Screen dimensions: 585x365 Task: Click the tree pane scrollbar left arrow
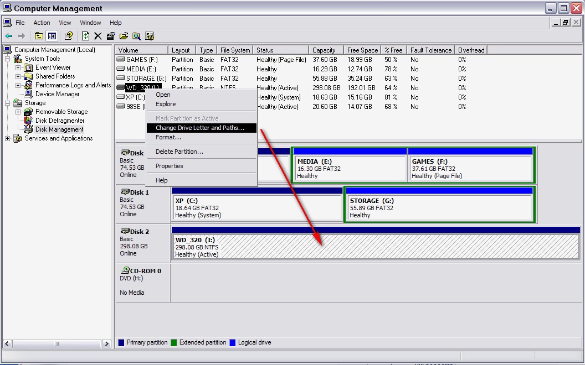7,344
